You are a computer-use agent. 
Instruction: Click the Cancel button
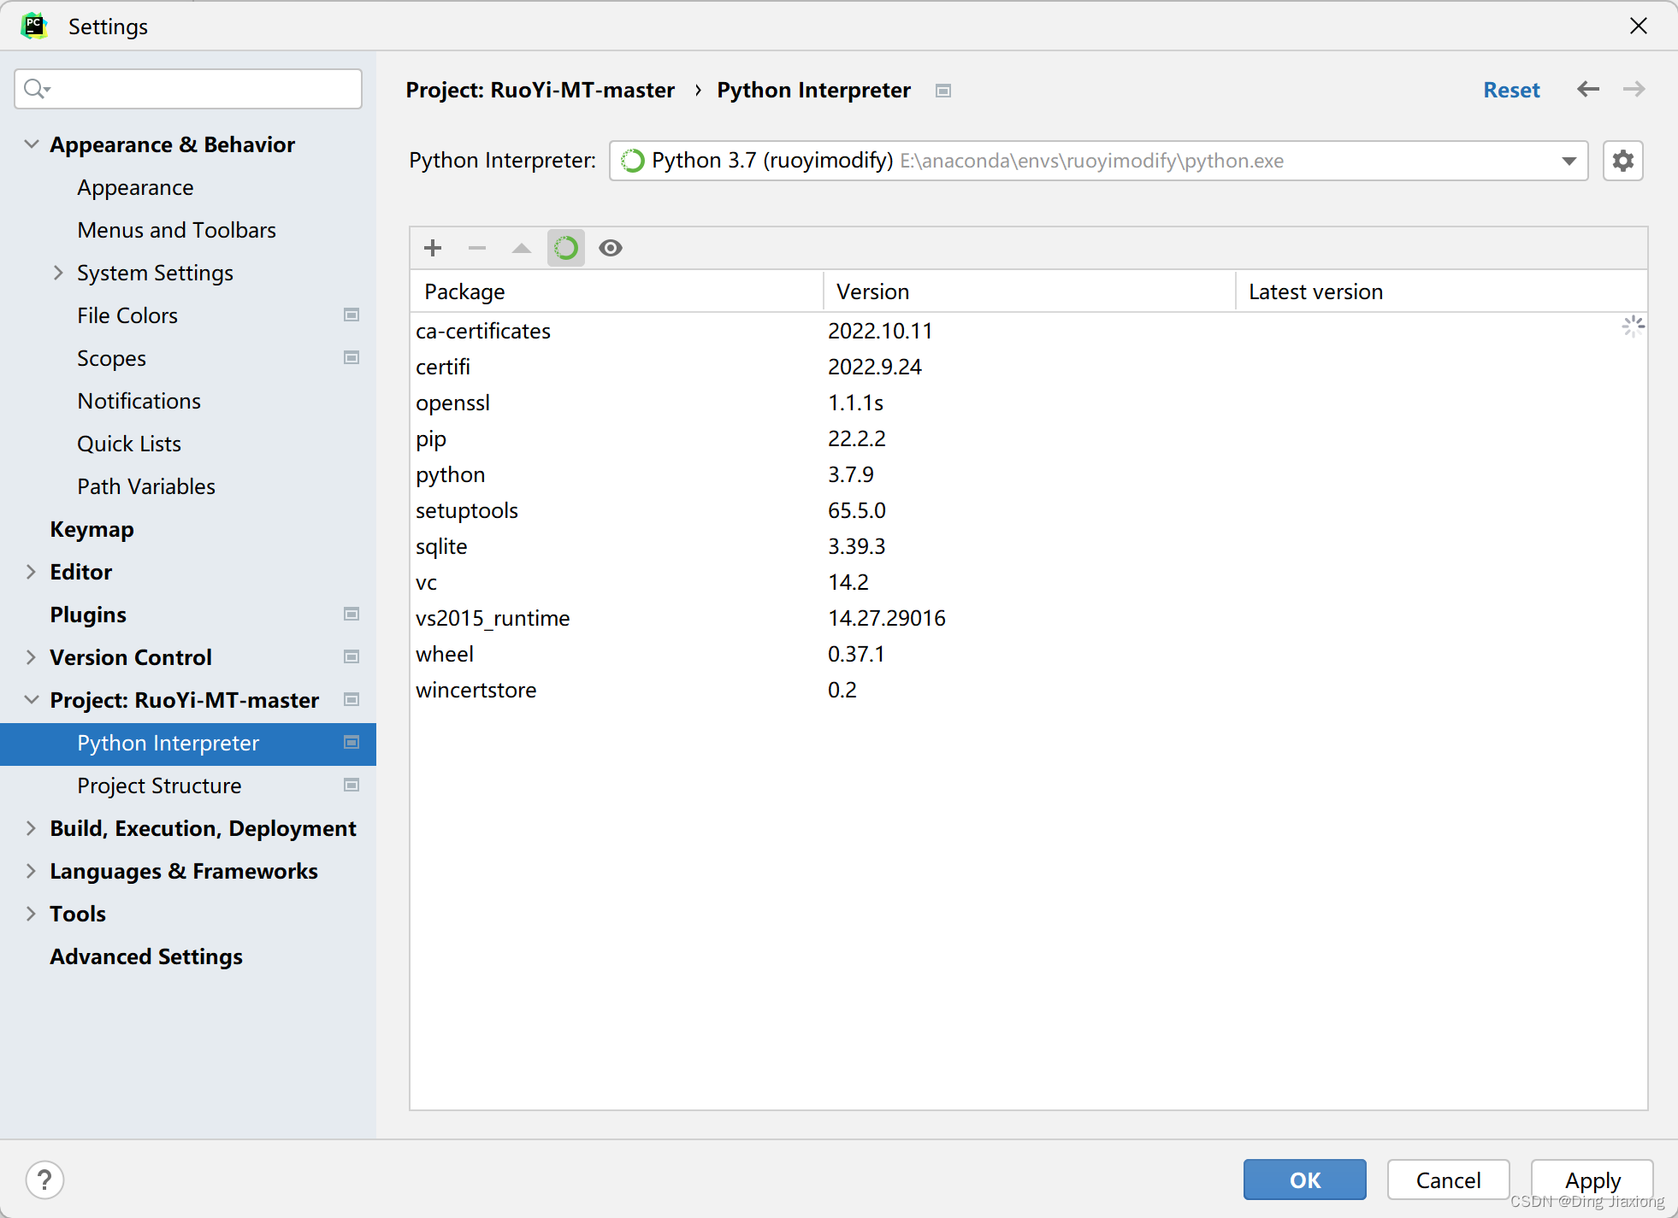pos(1448,1180)
